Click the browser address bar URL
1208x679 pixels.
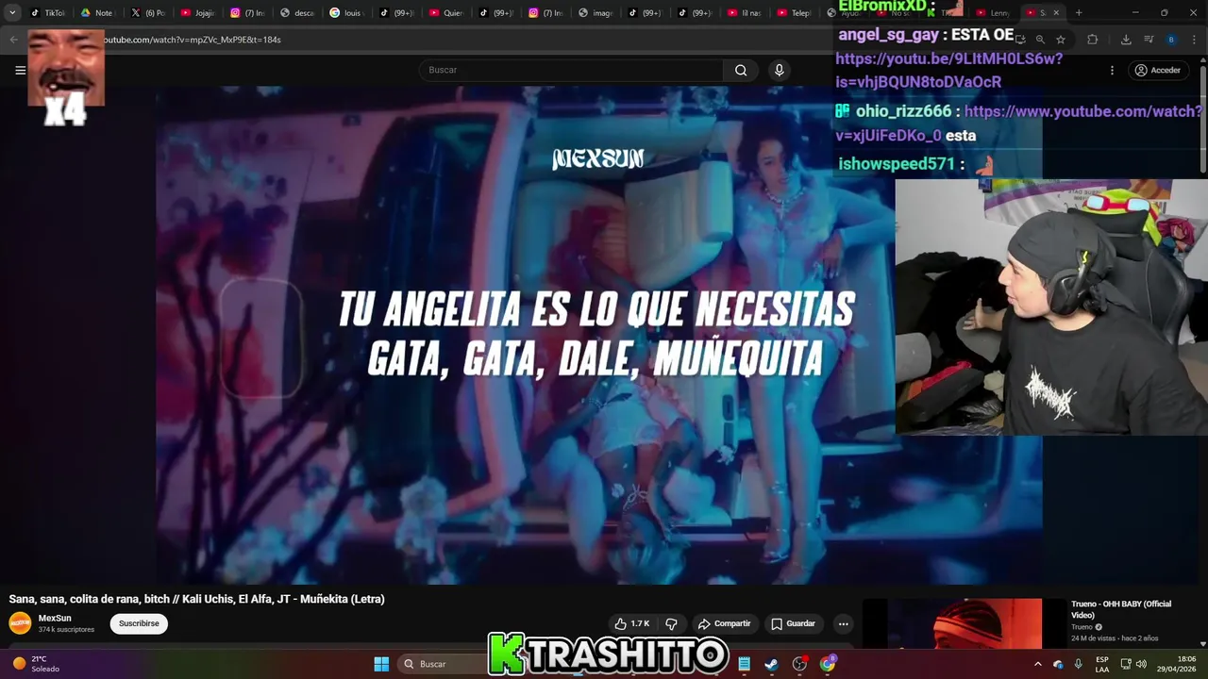click(x=192, y=40)
